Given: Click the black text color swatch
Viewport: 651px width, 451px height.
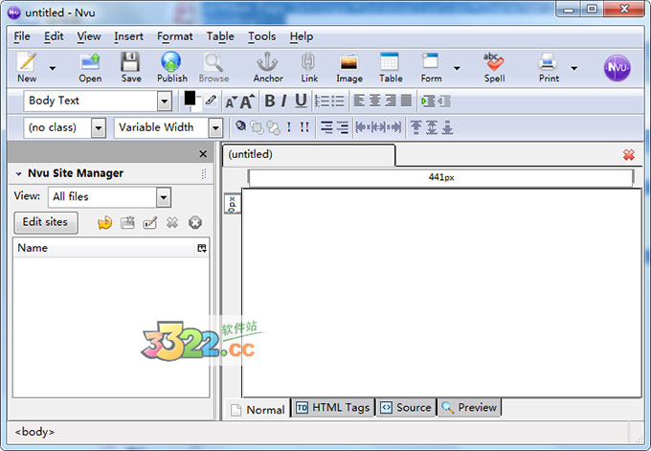Looking at the screenshot, I should 190,99.
